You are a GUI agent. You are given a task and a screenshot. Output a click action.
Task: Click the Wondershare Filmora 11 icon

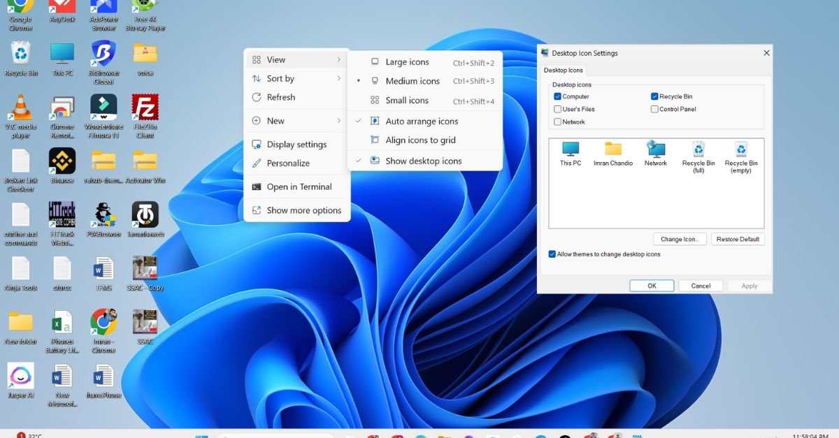click(x=103, y=108)
